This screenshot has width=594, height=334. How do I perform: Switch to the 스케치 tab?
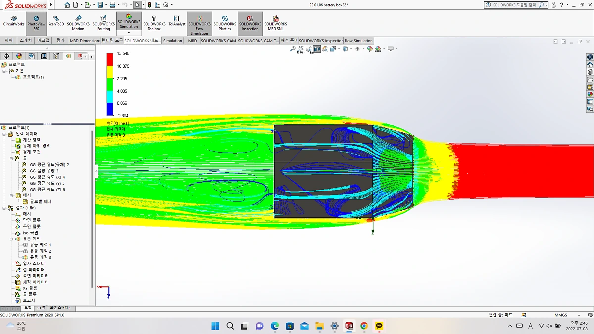pos(25,40)
